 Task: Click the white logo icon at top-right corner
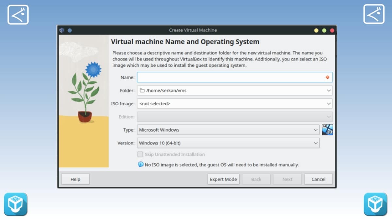[x=374, y=14]
